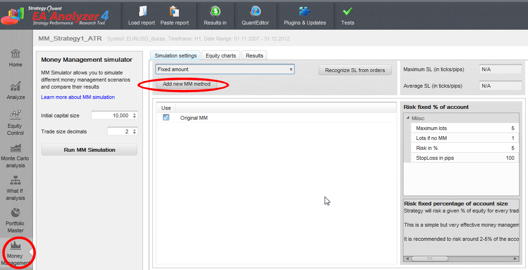Open Plugins & Updates puzzle icon
The height and width of the screenshot is (270, 528).
(x=305, y=11)
